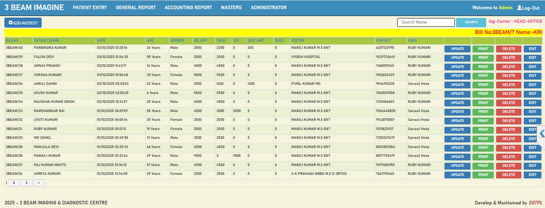Click the 3 BEAM IMAGINE brand title
The image size is (545, 208).
(34, 8)
